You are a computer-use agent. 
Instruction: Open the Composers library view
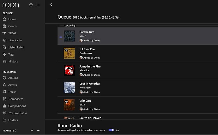pos(15,99)
